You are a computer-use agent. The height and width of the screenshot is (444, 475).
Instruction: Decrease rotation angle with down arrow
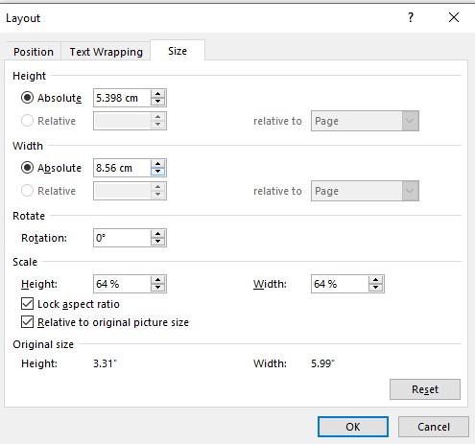pos(157,242)
